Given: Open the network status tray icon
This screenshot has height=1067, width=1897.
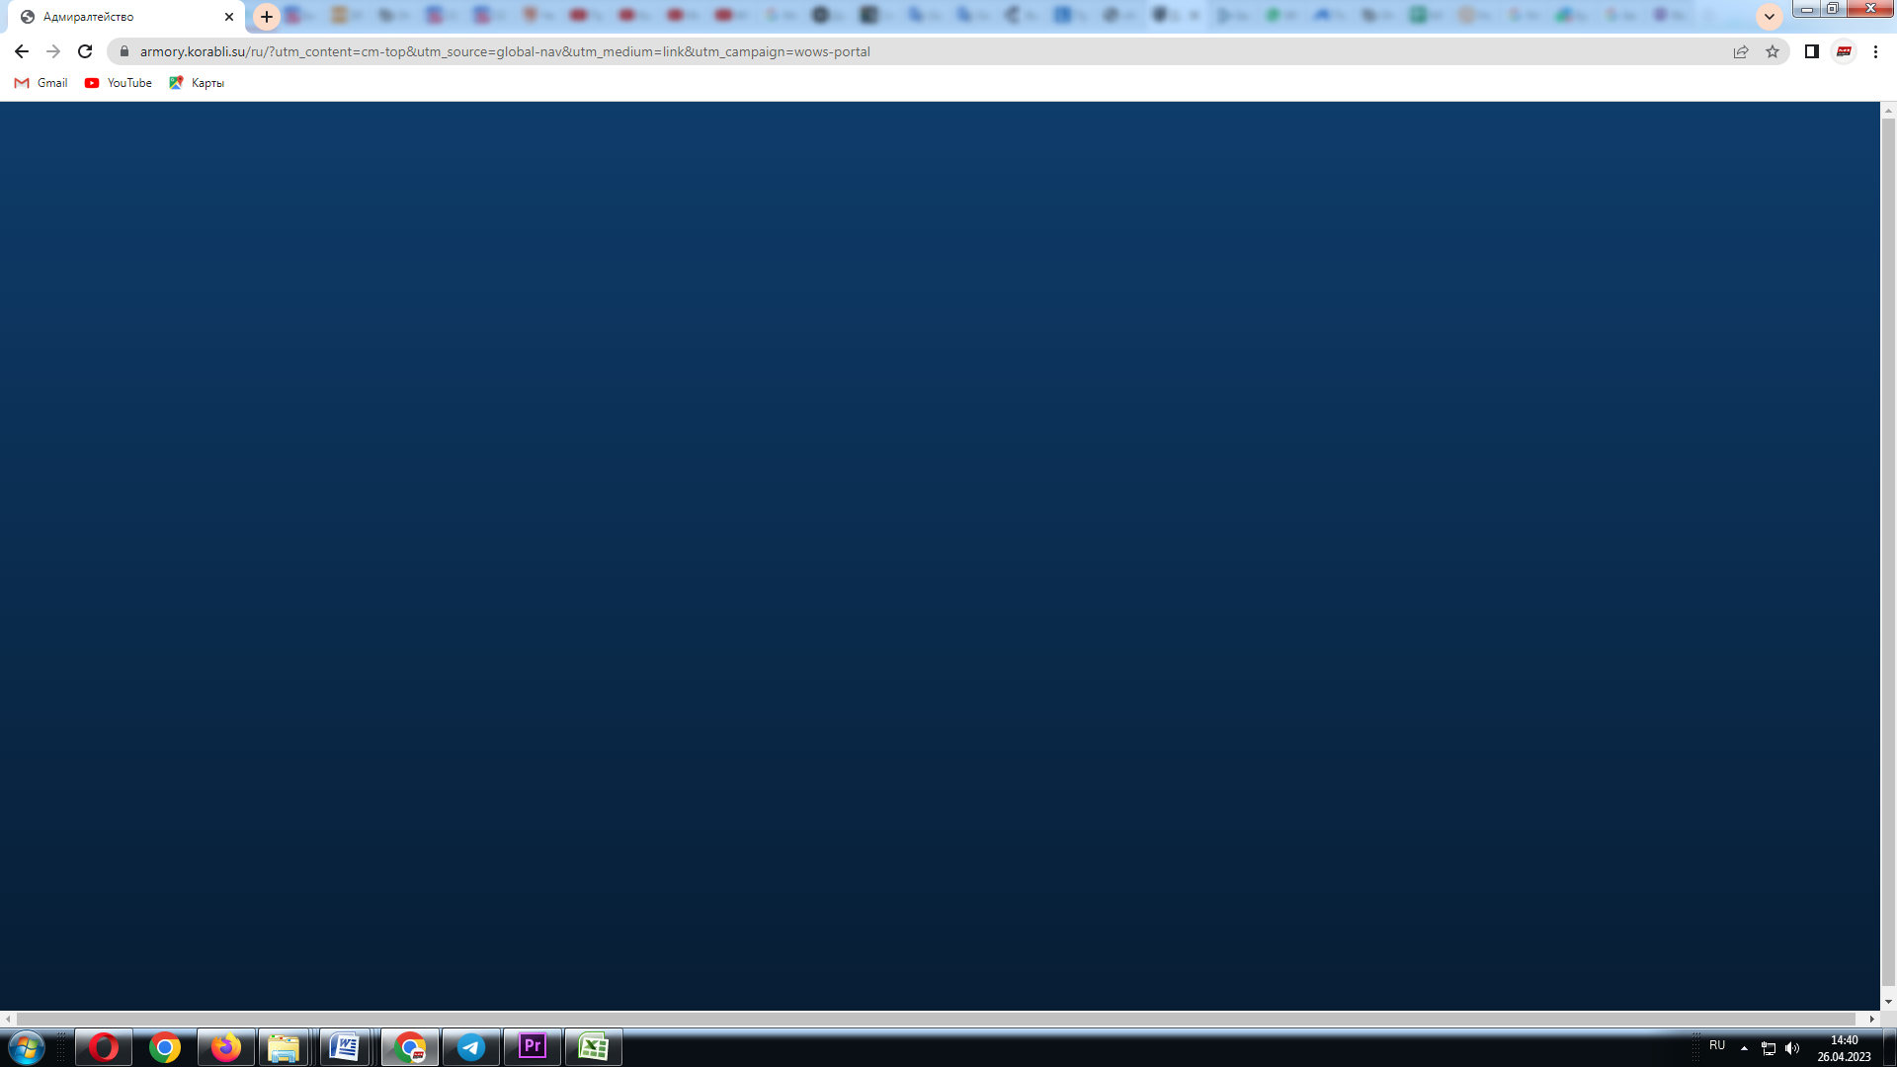Looking at the screenshot, I should pos(1769,1048).
